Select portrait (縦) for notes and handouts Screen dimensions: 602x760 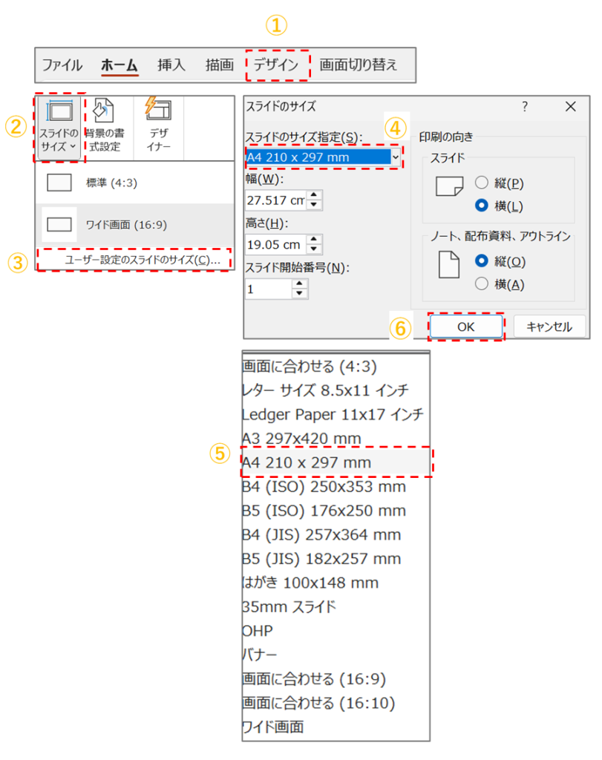point(481,261)
